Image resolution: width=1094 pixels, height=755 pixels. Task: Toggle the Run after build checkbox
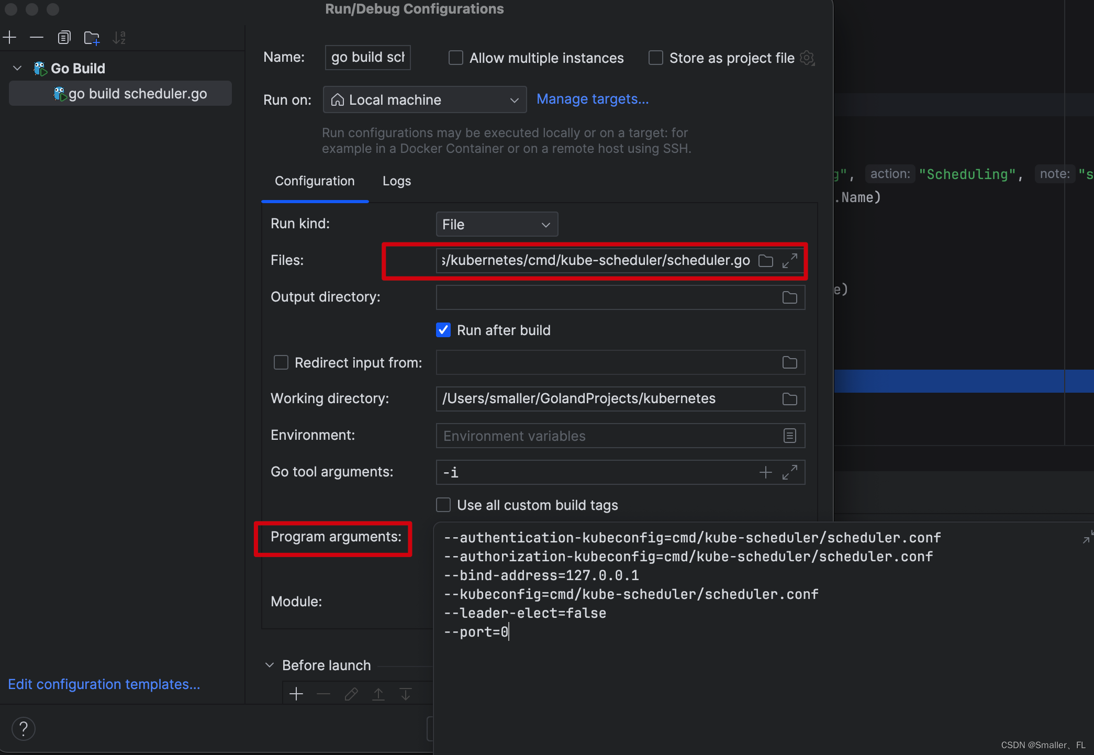(444, 330)
